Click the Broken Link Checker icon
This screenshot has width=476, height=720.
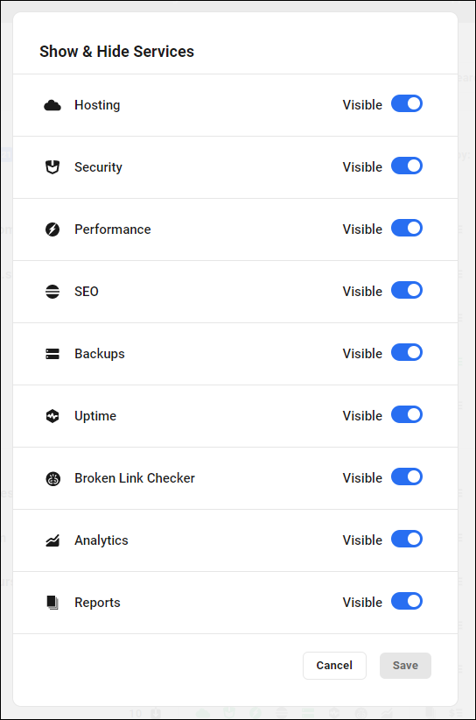(x=52, y=479)
